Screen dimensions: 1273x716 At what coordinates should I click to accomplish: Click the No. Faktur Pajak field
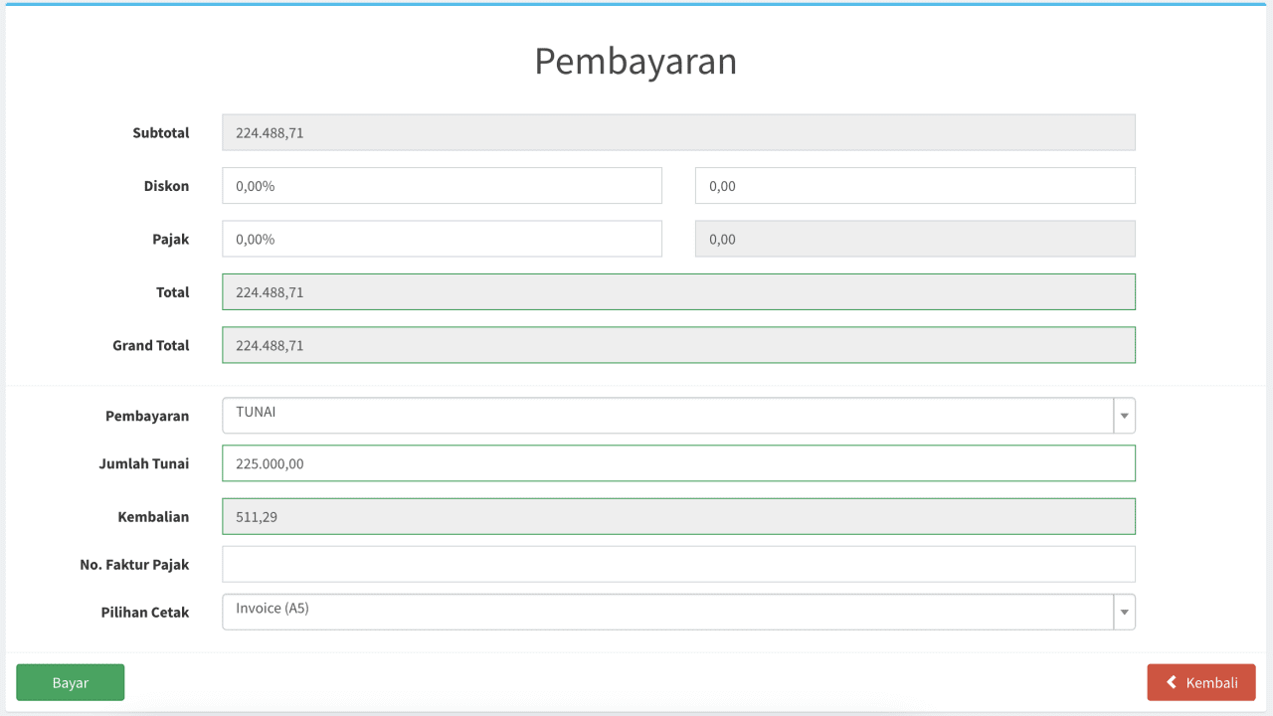point(678,564)
